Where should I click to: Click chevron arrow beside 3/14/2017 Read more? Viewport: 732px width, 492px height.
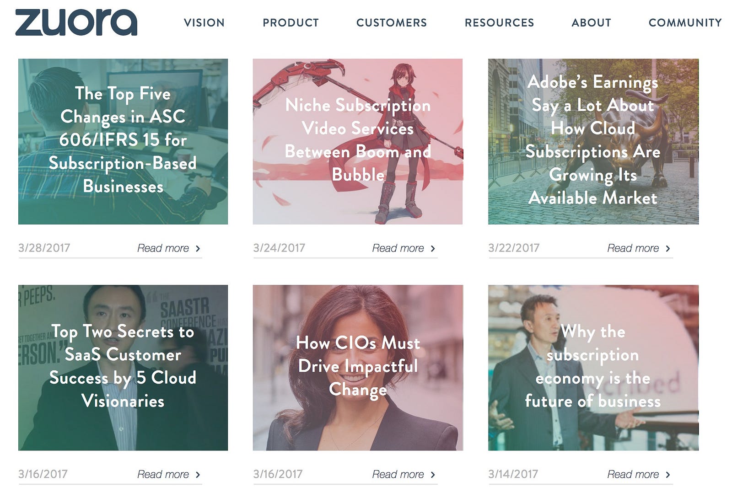tap(668, 475)
